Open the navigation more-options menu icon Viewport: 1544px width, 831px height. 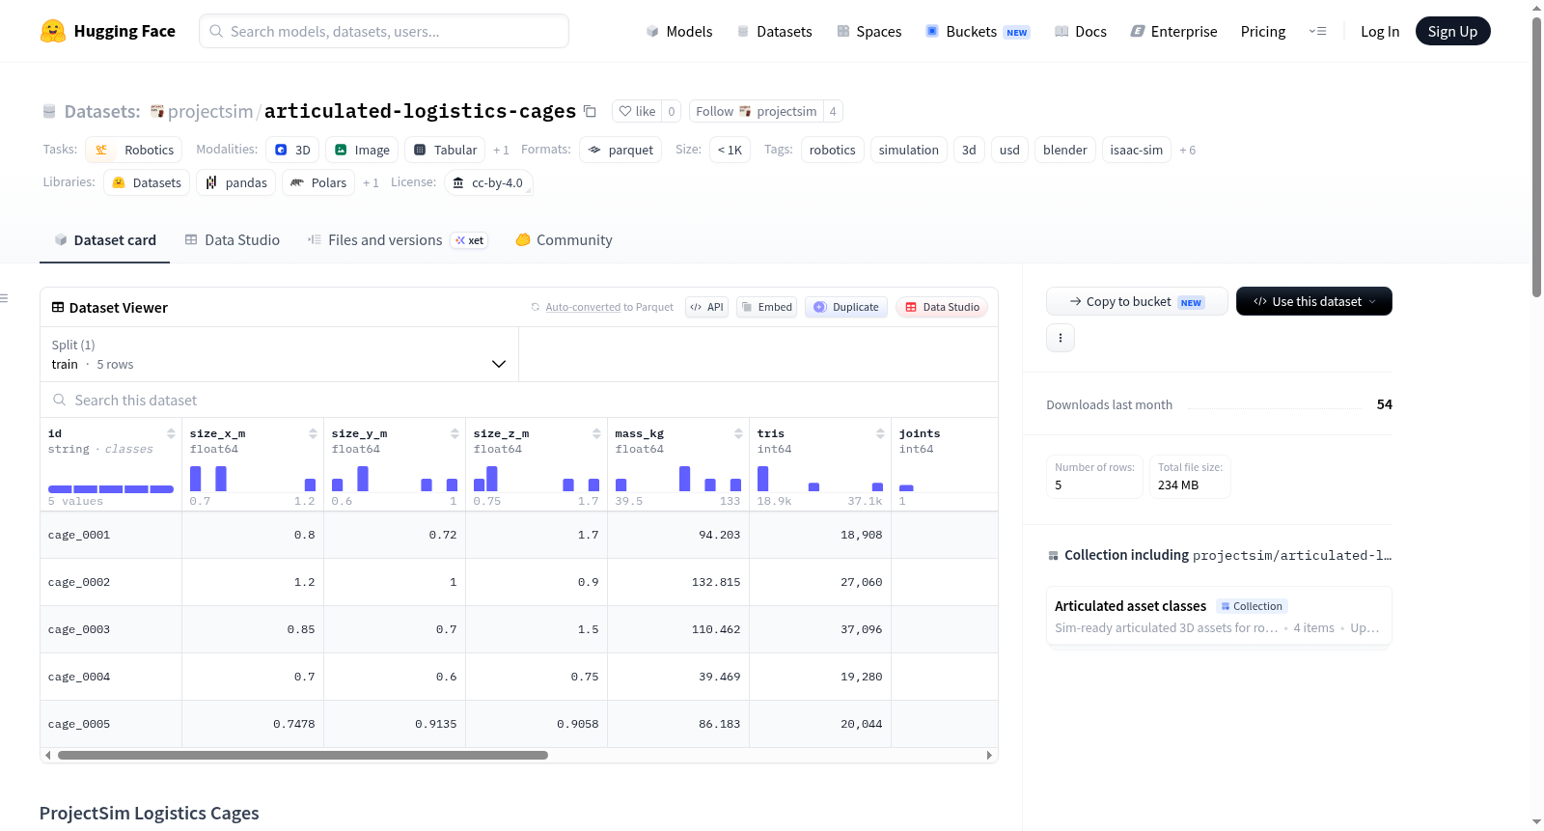[1317, 31]
